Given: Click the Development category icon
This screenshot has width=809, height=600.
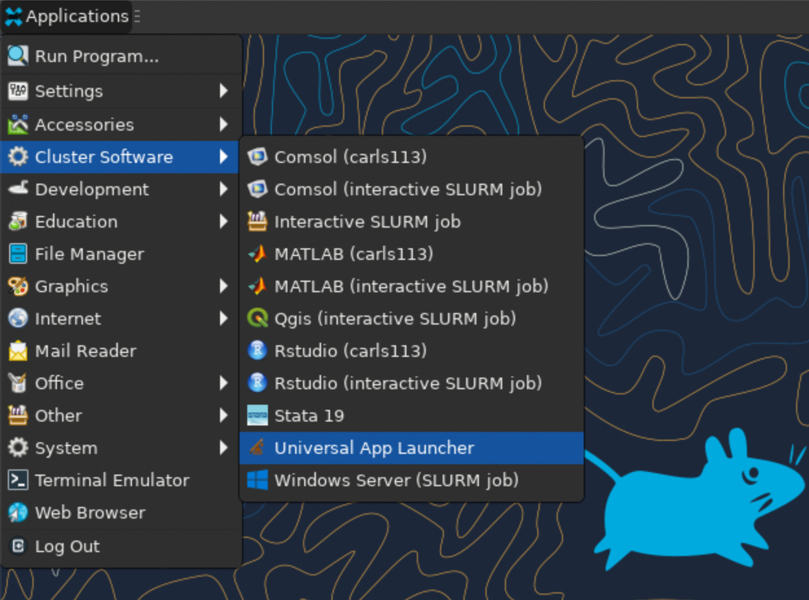Looking at the screenshot, I should (17, 189).
